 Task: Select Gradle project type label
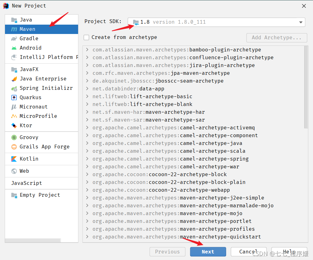coord(29,38)
